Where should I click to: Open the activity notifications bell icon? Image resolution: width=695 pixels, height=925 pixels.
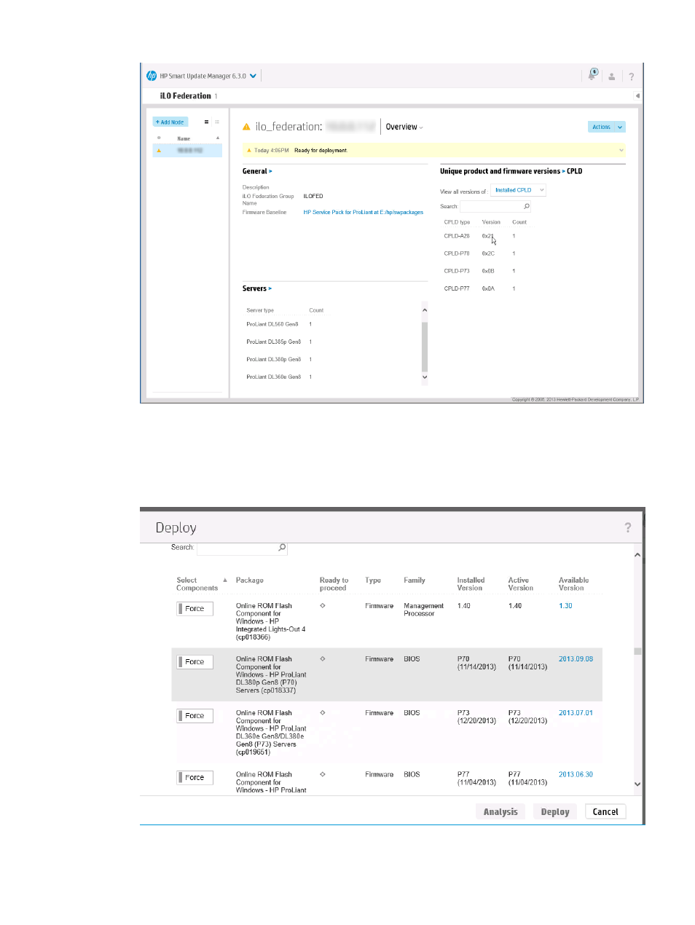point(593,75)
